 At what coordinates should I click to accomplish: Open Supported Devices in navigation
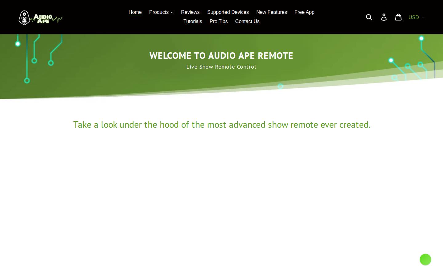click(228, 12)
